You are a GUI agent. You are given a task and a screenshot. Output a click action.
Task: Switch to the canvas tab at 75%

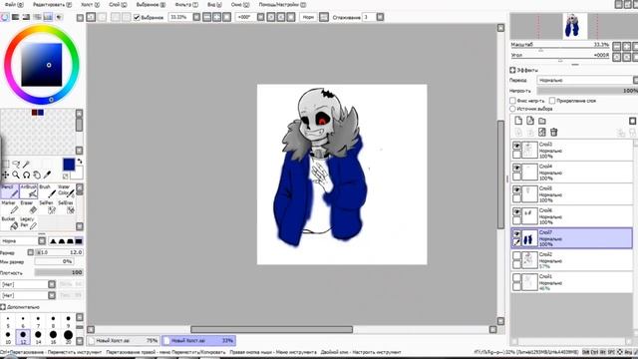coord(124,340)
